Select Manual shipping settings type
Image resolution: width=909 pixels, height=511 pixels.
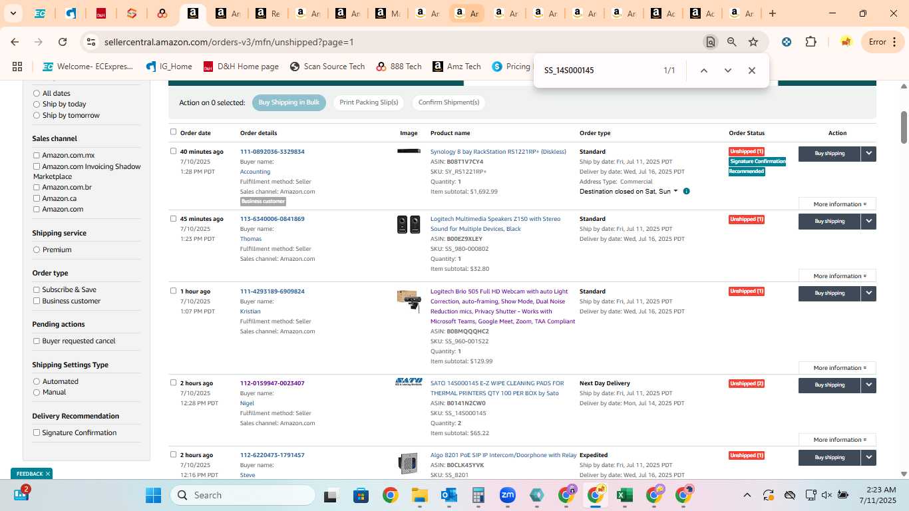37,392
